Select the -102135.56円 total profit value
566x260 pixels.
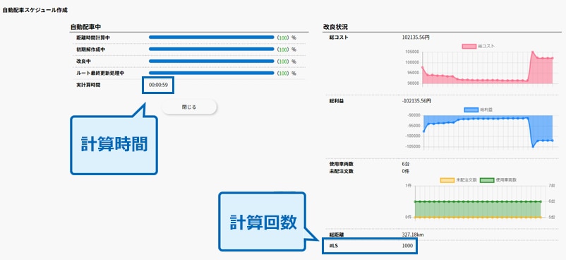tap(416, 100)
